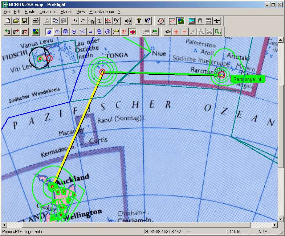Viewport: 285px width, 236px height.
Task: Export to GPS with red arrow icon
Action: [16, 32]
